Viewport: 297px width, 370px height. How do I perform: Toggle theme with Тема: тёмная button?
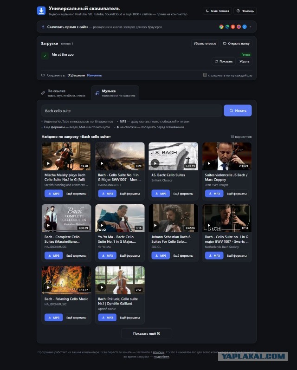[x=217, y=11]
